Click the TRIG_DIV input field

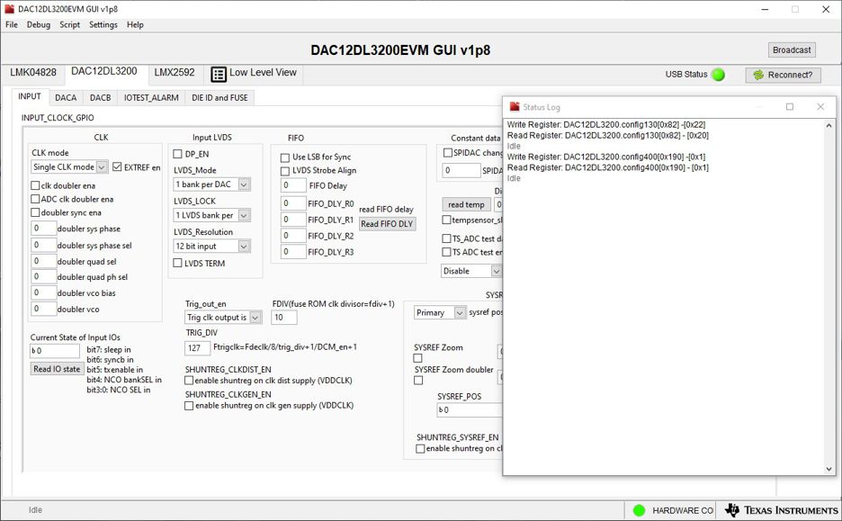(x=197, y=347)
